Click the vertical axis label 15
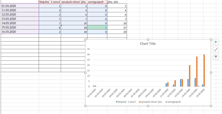Image resolution: width=222 pixels, height=114 pixels. [x=89, y=70]
